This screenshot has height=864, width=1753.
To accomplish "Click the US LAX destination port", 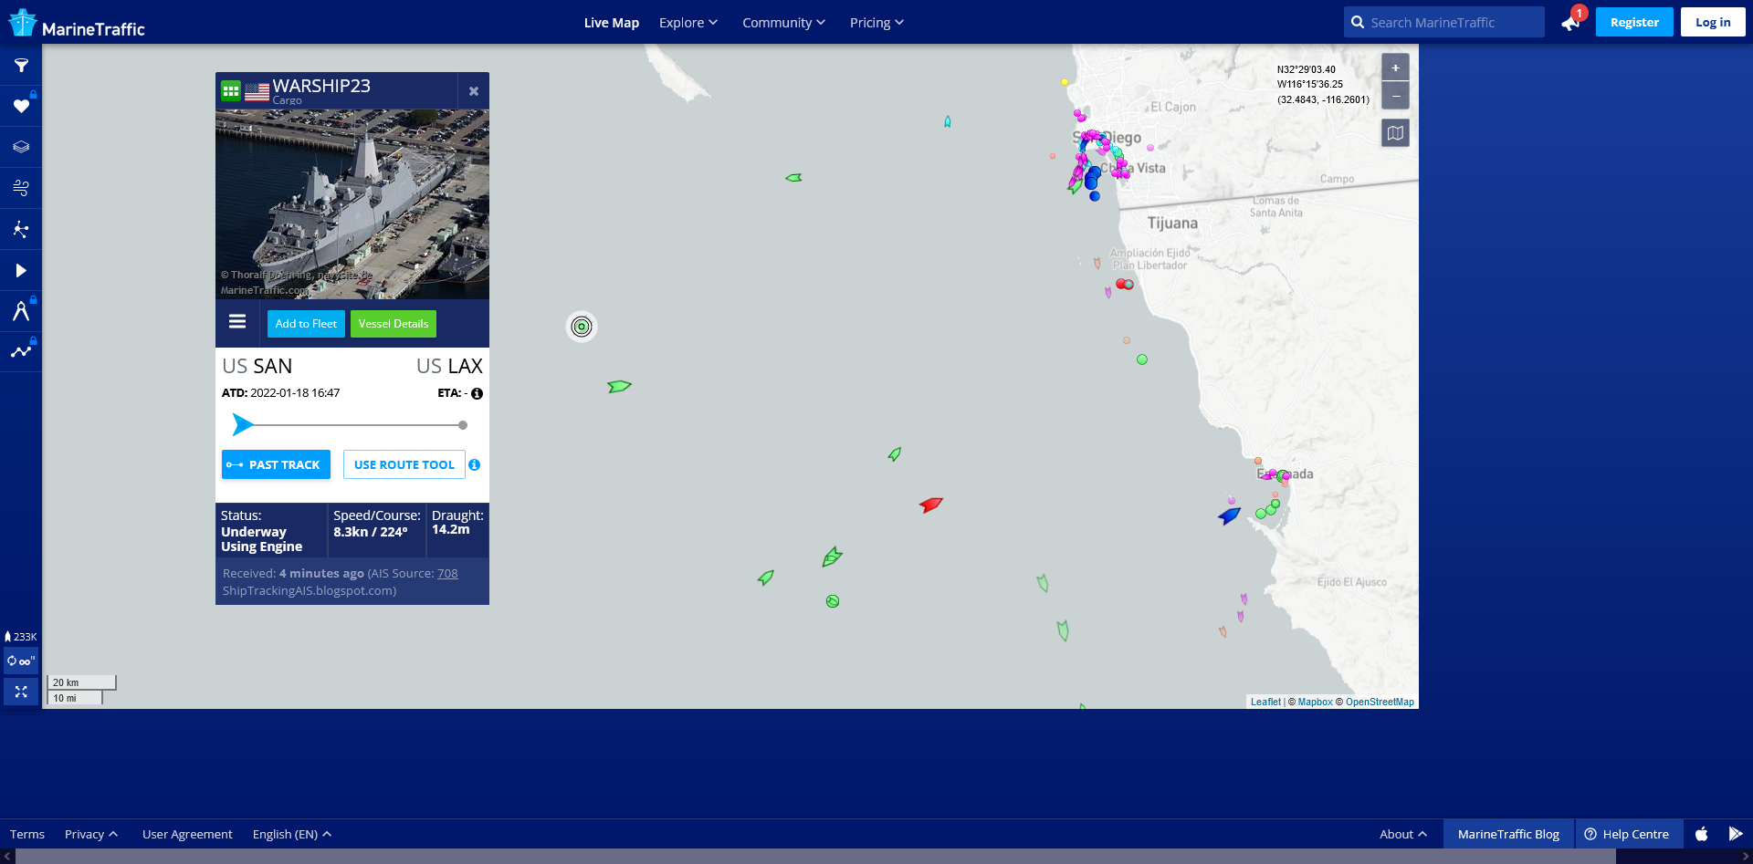I will (x=449, y=367).
